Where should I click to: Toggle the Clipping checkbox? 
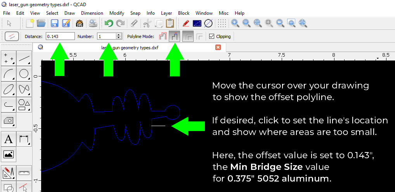click(x=211, y=36)
